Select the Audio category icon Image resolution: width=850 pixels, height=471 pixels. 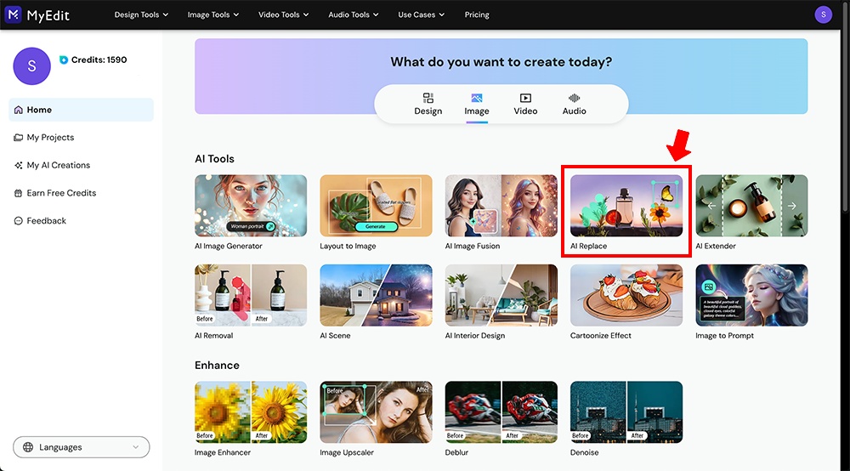(x=574, y=99)
